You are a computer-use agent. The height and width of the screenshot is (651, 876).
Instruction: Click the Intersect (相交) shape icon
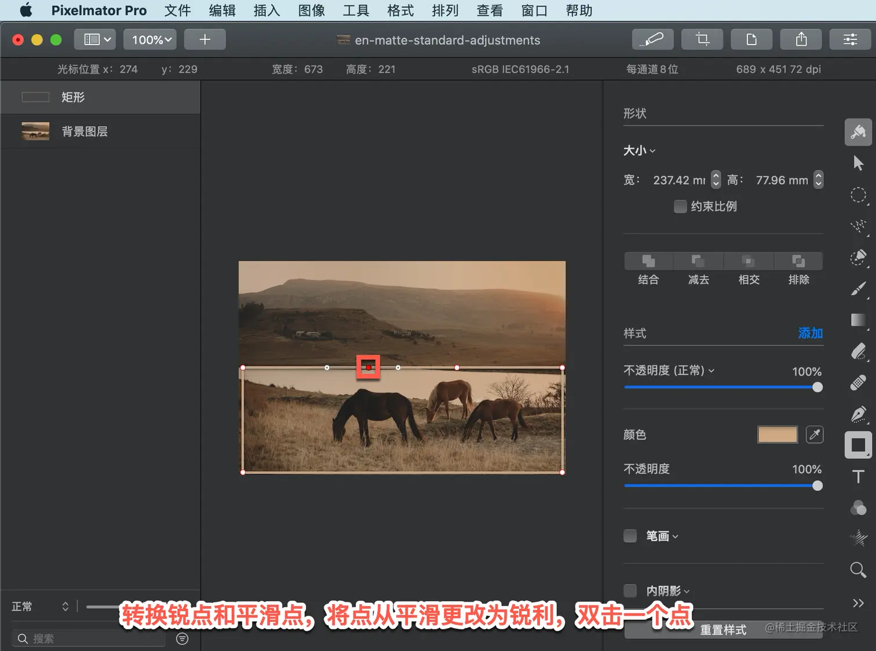(749, 261)
